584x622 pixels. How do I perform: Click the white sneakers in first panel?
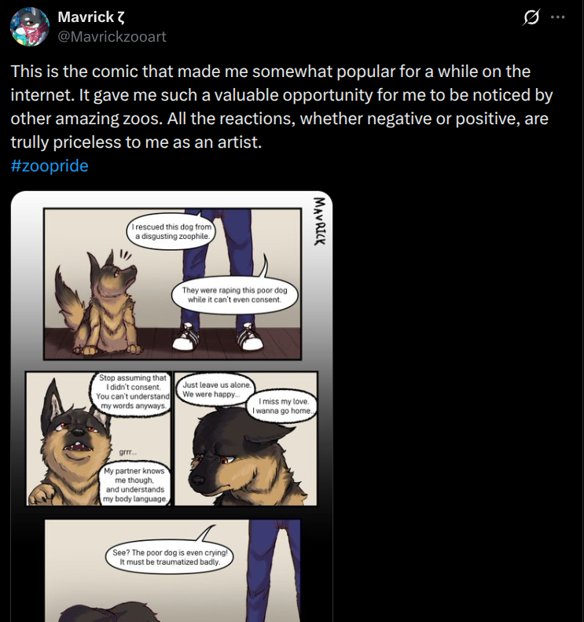pos(217,337)
